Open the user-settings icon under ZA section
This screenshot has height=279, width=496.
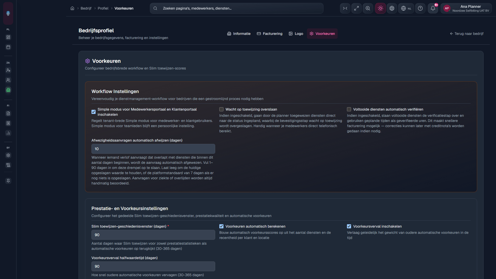tap(8, 70)
